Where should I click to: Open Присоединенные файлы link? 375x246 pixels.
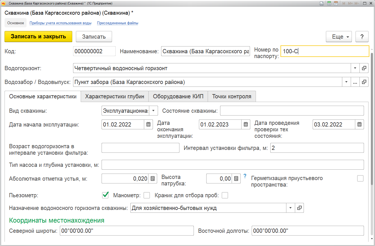[x=118, y=23]
